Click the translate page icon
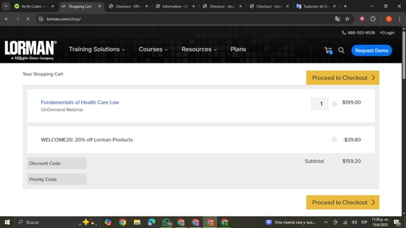Image resolution: width=406 pixels, height=228 pixels. (x=337, y=19)
